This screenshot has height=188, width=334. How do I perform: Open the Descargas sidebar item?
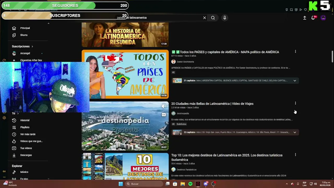26,155
